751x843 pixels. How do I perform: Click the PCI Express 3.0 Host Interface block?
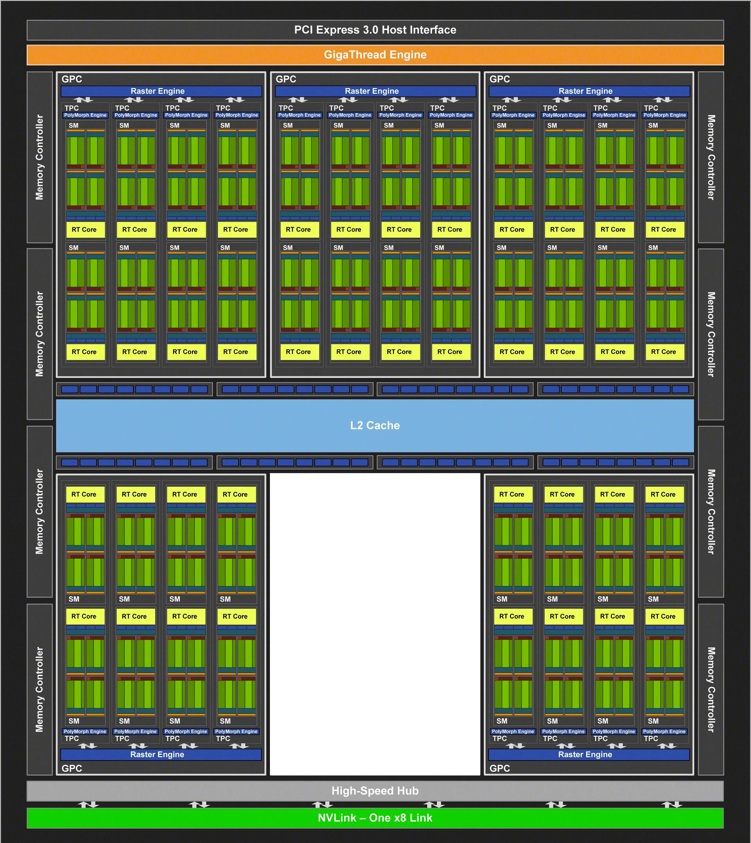375,30
